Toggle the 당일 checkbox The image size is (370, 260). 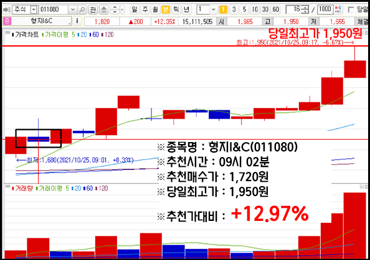click(x=351, y=10)
